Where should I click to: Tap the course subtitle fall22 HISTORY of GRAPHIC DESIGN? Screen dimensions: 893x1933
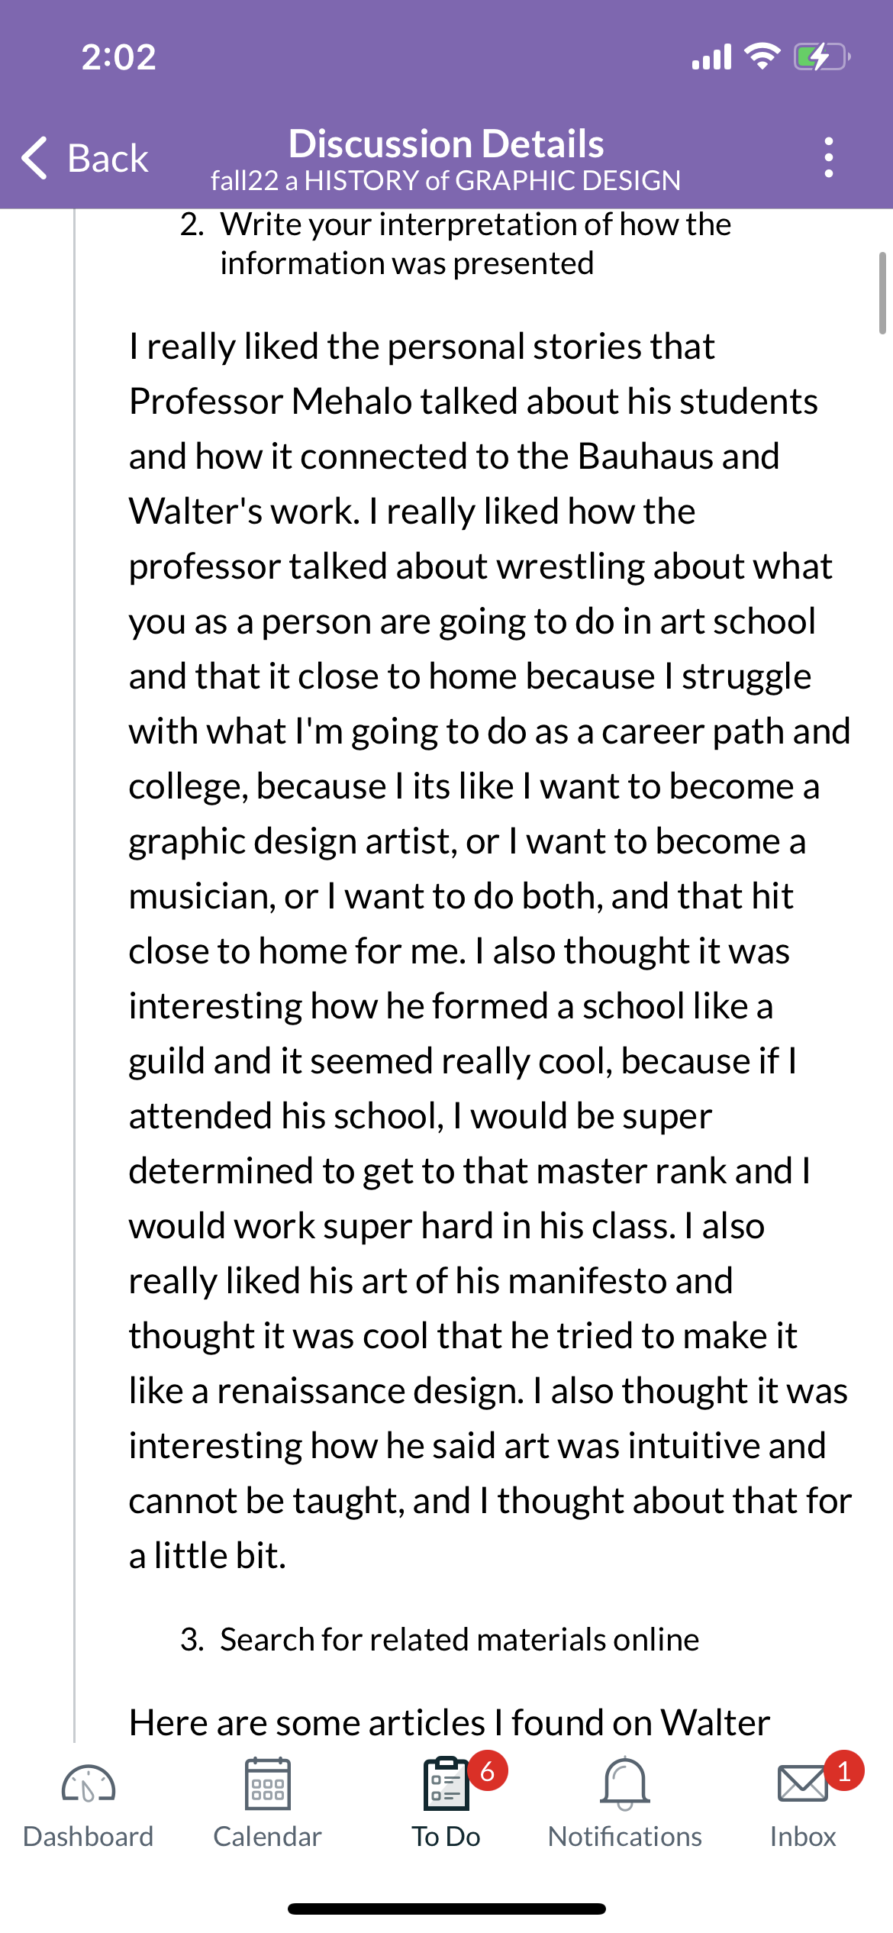point(446,181)
